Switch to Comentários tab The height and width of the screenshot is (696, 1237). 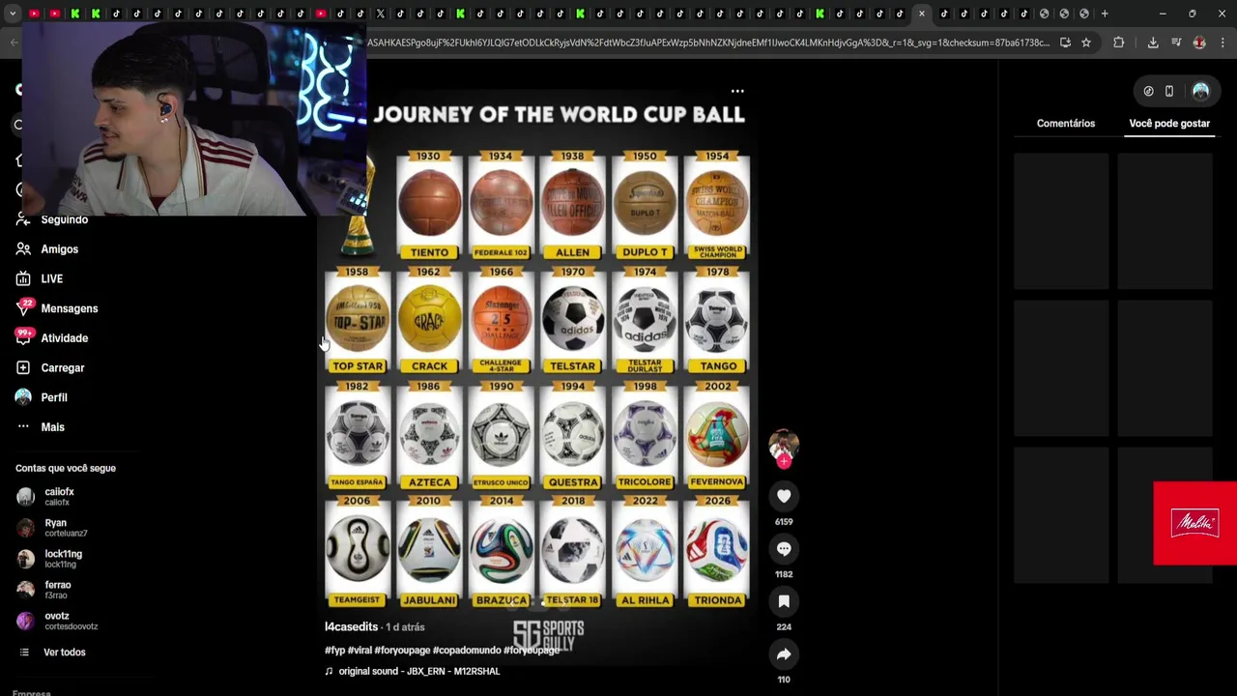pyautogui.click(x=1066, y=124)
